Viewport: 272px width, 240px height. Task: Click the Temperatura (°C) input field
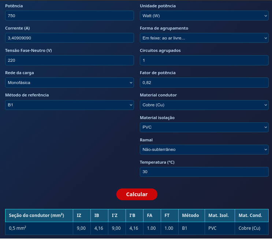pos(204,172)
